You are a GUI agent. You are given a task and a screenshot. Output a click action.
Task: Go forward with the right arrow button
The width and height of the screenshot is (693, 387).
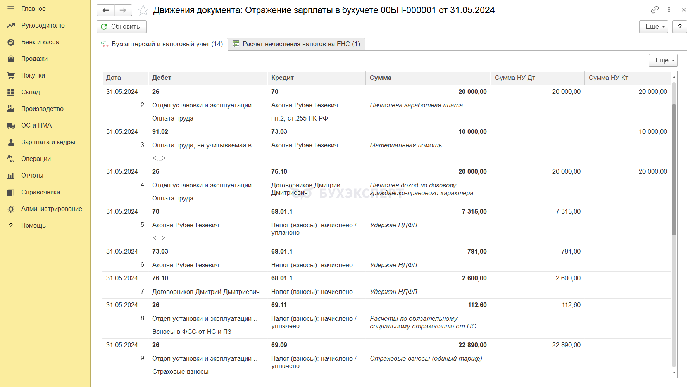[x=123, y=10]
